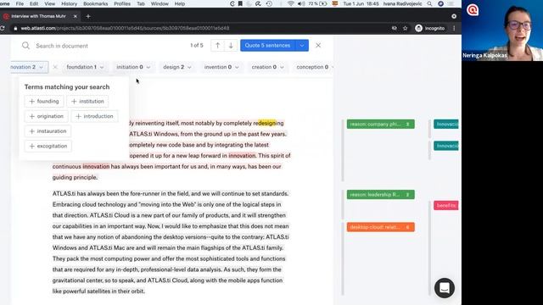Open the Edit menu
The width and height of the screenshot is (543, 305).
click(34, 3)
